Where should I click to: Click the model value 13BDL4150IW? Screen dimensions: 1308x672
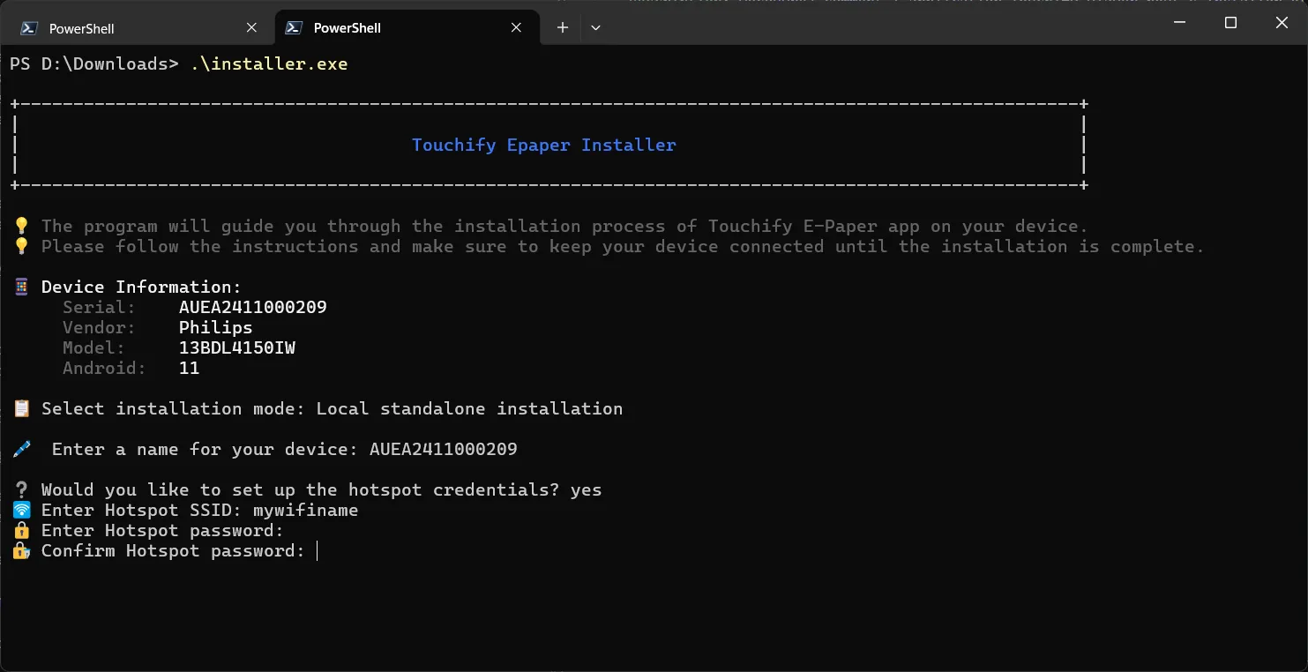point(236,347)
